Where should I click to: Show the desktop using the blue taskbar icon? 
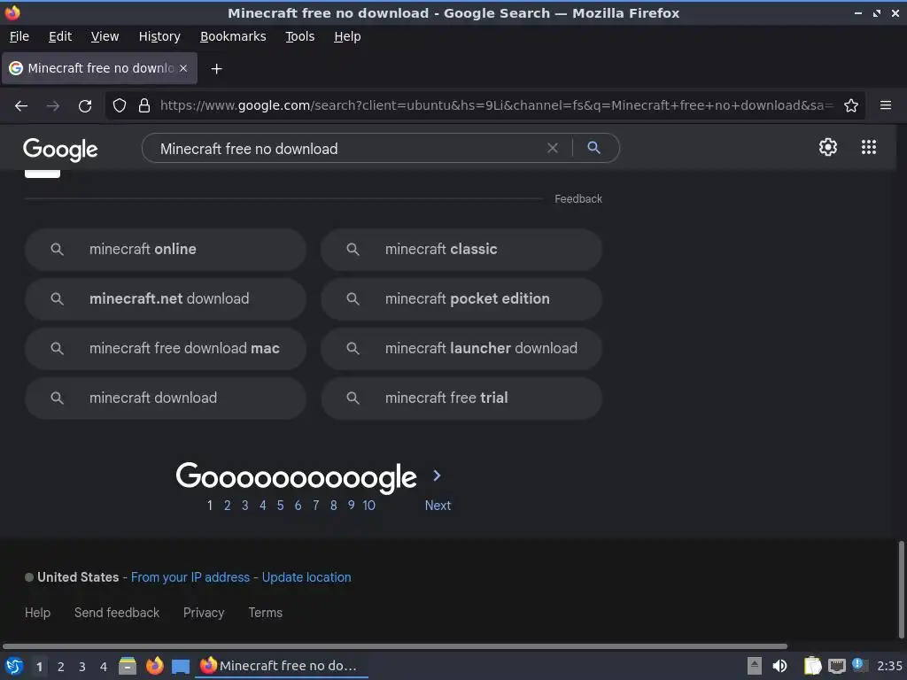[x=181, y=667]
